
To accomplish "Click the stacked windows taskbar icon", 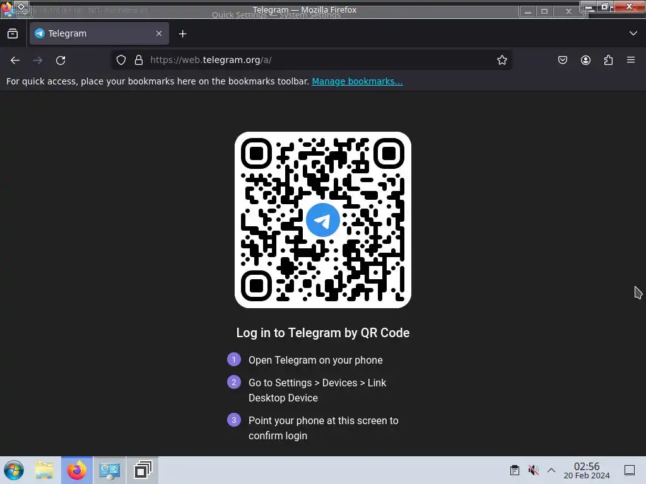I will tap(143, 470).
